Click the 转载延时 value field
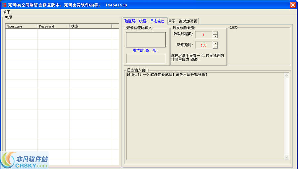 204,45
